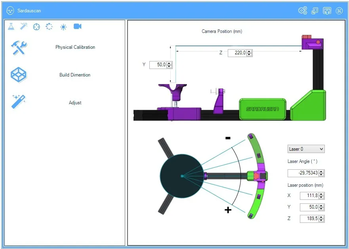The width and height of the screenshot is (349, 249).
Task: Click the wireframe cube icon
Action: click(19, 75)
